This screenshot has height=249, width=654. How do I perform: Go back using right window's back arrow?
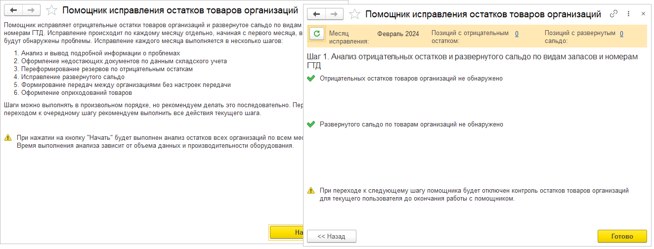[317, 14]
